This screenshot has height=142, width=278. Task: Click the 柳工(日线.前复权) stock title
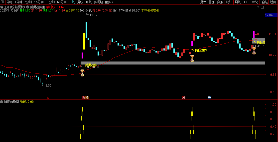13,7
